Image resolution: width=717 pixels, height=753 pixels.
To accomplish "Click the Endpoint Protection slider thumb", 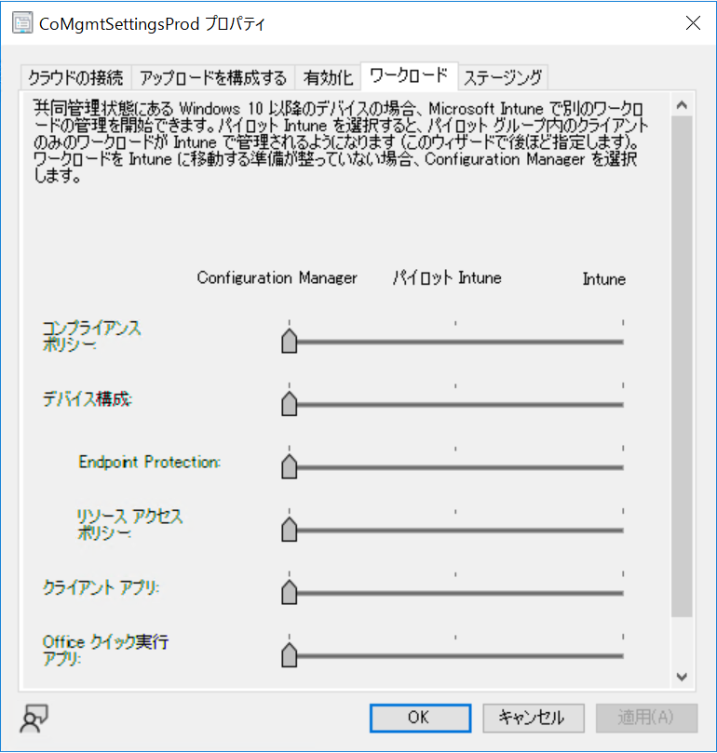I will coord(290,466).
